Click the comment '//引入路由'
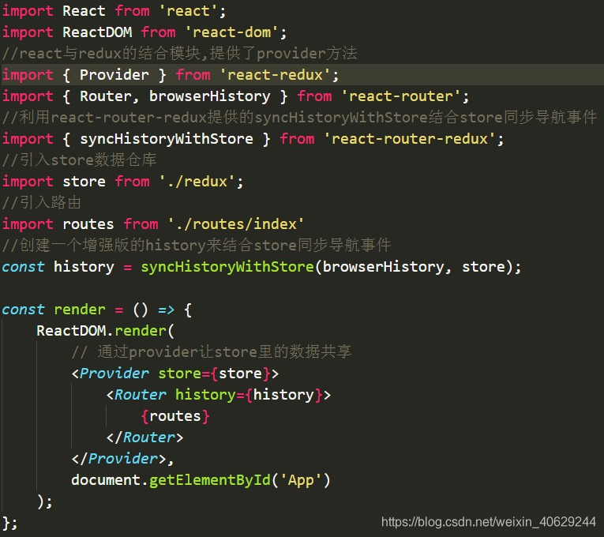Image resolution: width=604 pixels, height=537 pixels. pyautogui.click(x=42, y=203)
